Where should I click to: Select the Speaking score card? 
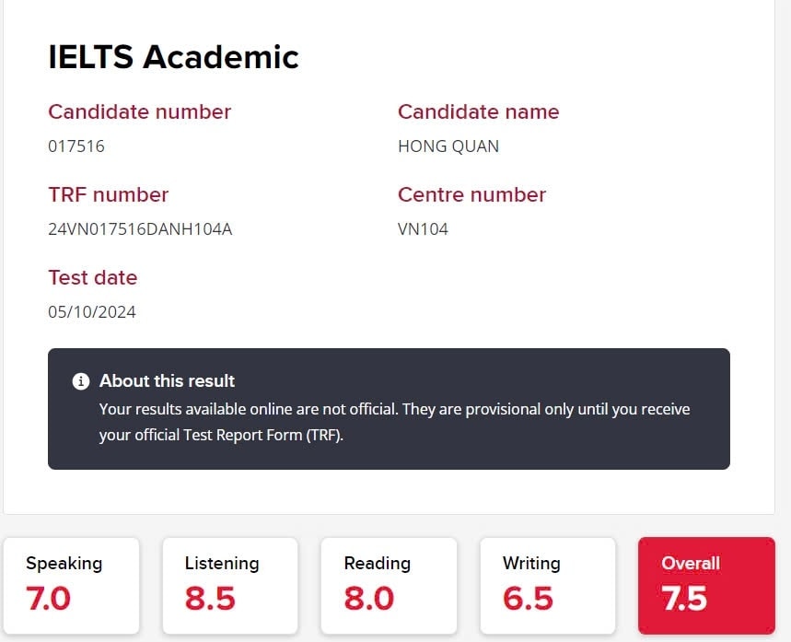coord(71,586)
